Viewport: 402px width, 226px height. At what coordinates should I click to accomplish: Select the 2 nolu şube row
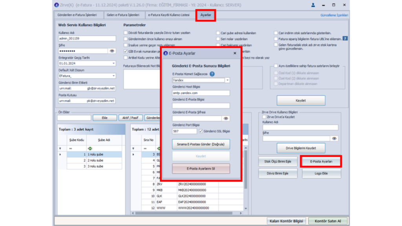(94, 160)
